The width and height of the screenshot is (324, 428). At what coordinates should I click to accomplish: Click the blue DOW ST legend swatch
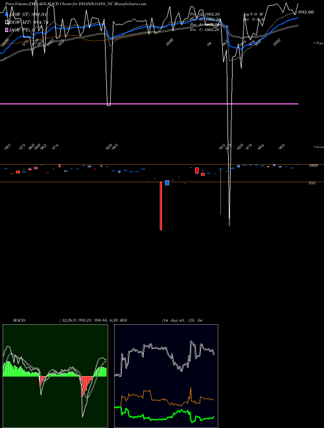tap(7, 14)
